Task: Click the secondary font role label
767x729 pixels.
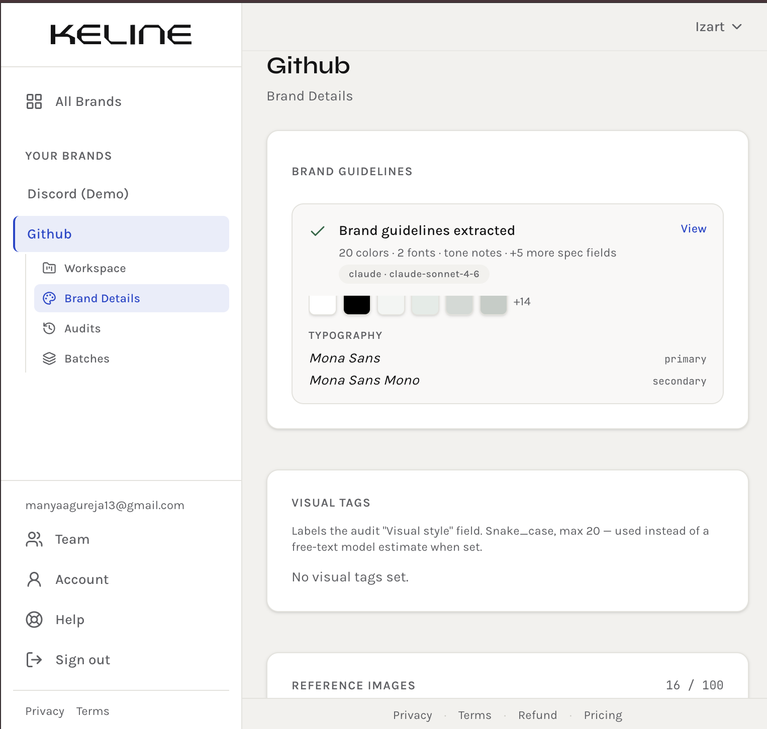Action: 680,381
